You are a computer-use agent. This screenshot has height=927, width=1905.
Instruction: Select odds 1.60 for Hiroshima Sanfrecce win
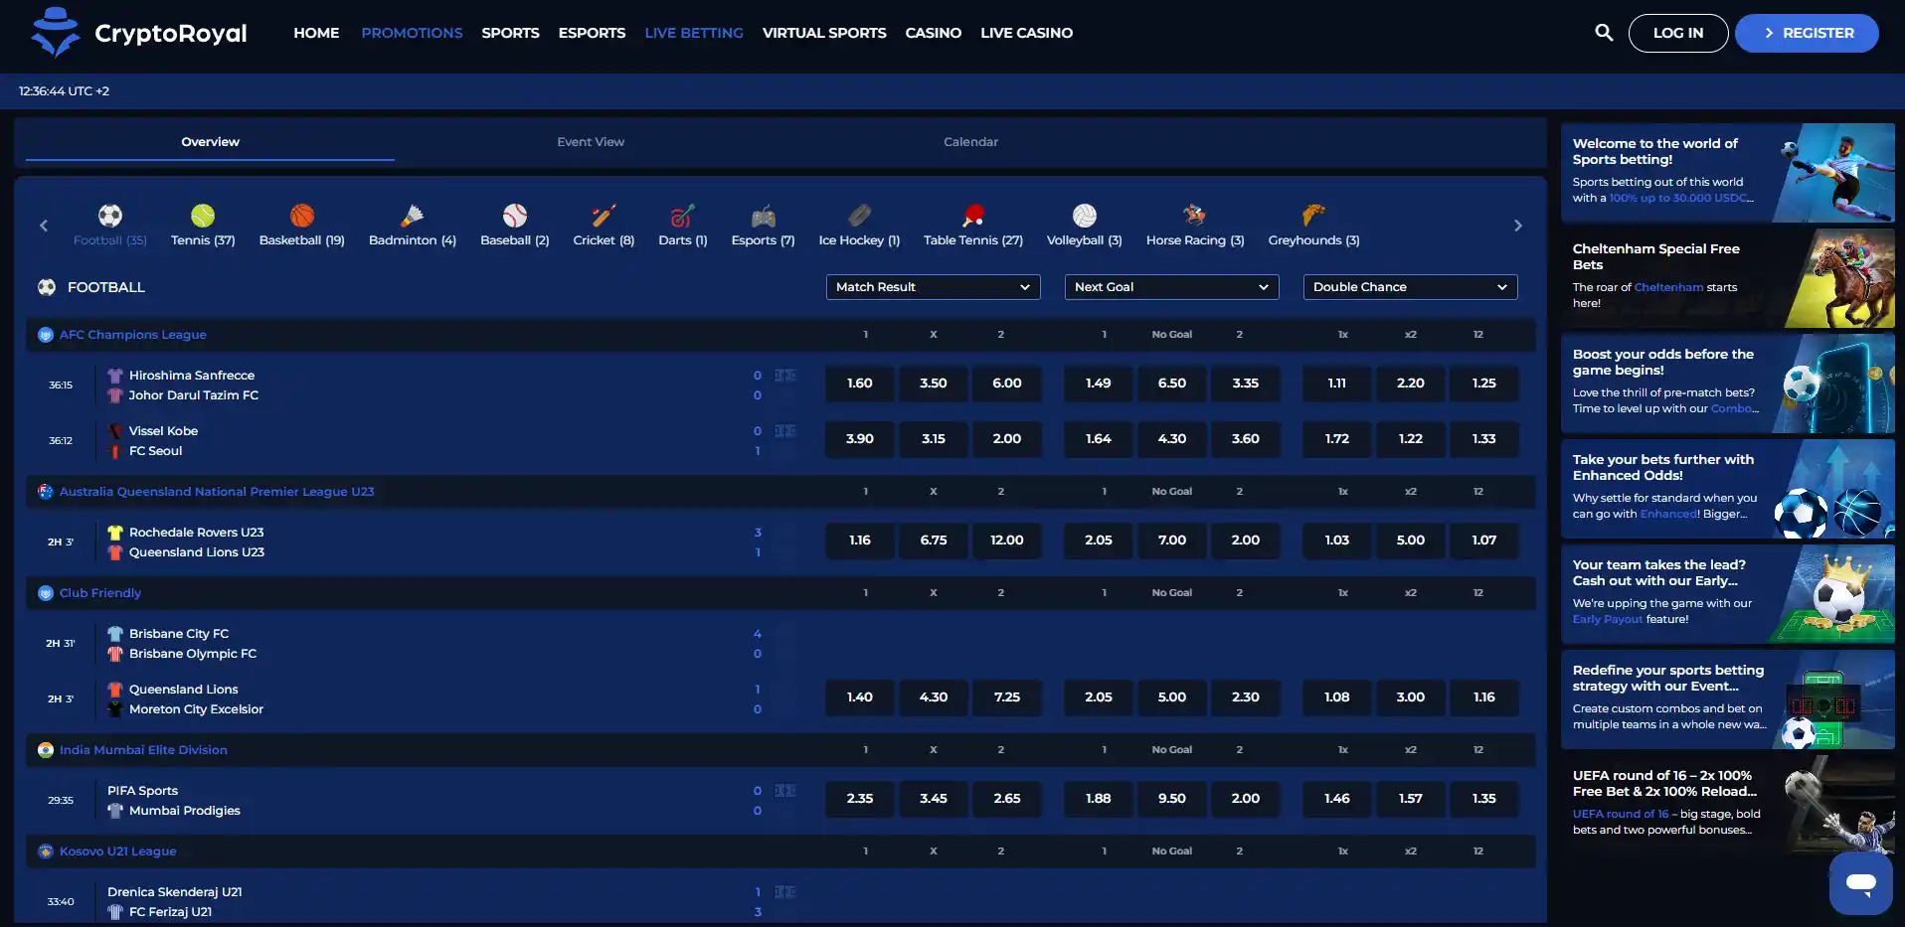860,384
